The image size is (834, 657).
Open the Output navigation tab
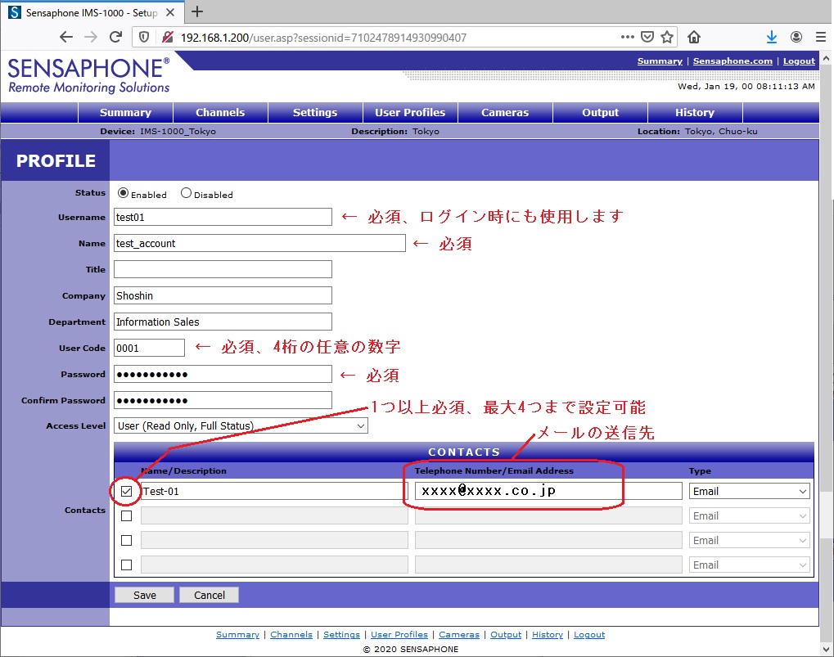600,113
